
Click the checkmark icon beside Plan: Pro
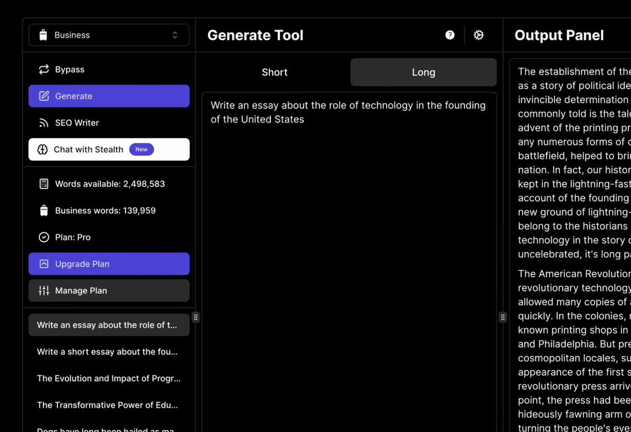tap(44, 237)
